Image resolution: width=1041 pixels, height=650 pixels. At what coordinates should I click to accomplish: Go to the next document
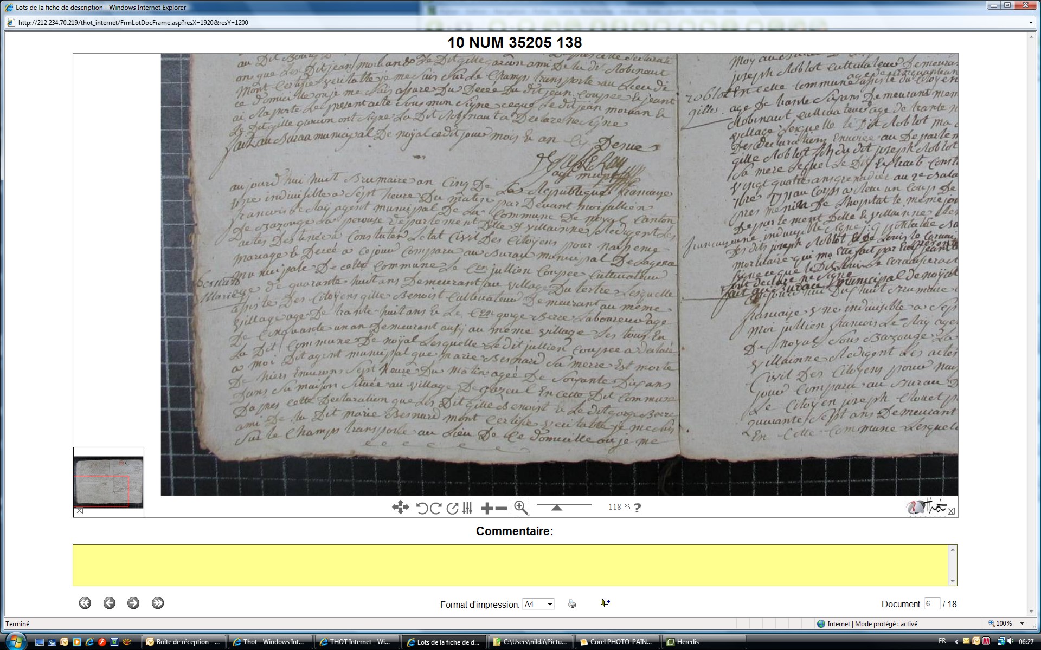click(133, 603)
